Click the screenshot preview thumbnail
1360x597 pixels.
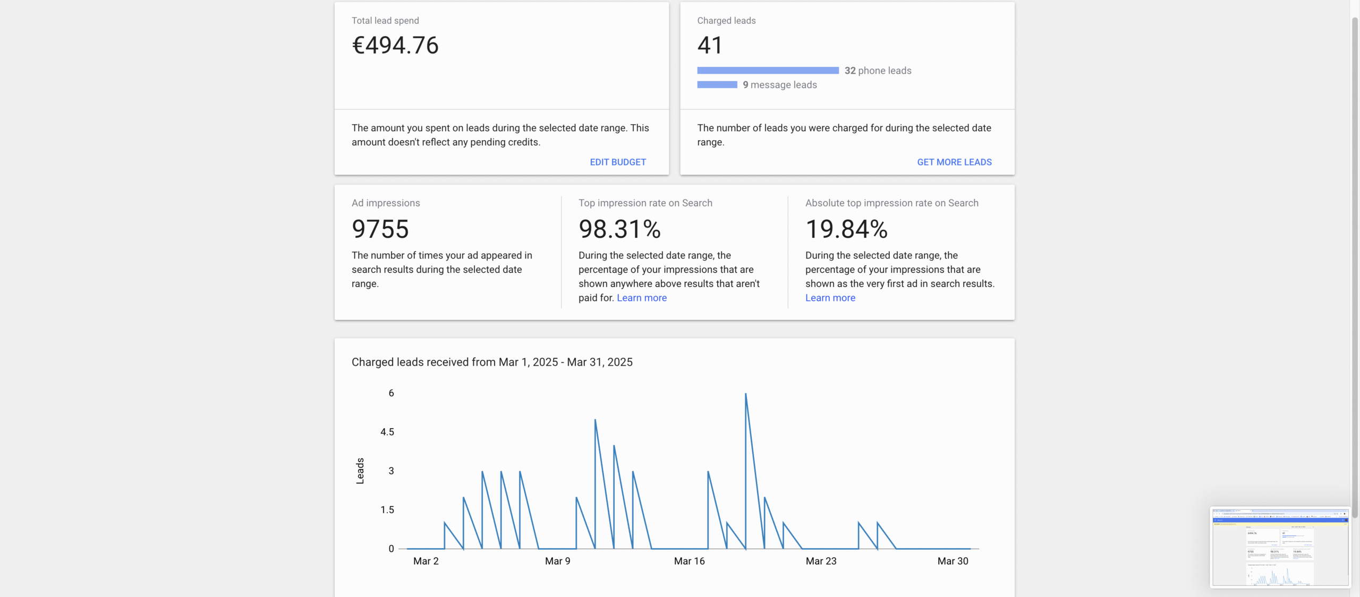pyautogui.click(x=1279, y=547)
